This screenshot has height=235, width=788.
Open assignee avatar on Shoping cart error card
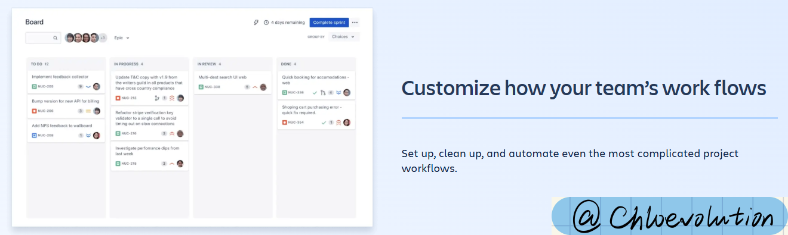[x=347, y=122]
